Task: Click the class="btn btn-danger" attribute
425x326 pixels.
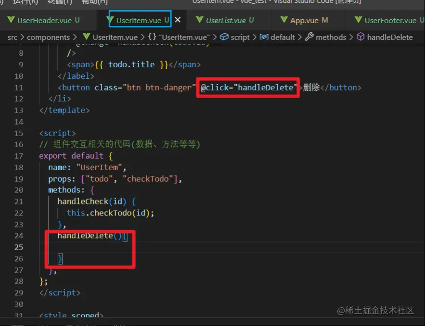Action: coord(145,88)
